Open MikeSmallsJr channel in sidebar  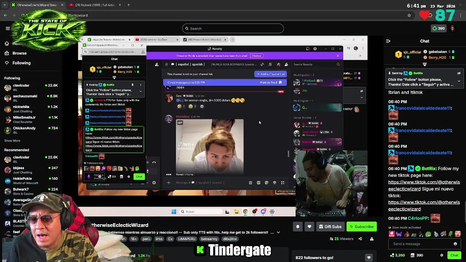pos(31,120)
